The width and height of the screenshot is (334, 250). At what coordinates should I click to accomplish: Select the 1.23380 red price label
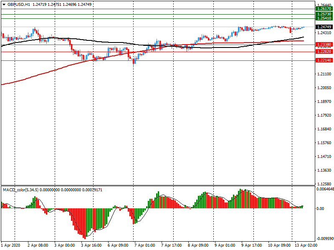point(324,45)
